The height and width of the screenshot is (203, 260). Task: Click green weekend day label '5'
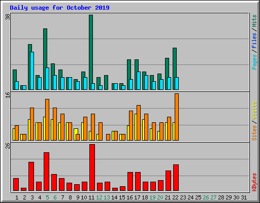pyautogui.click(x=47, y=197)
